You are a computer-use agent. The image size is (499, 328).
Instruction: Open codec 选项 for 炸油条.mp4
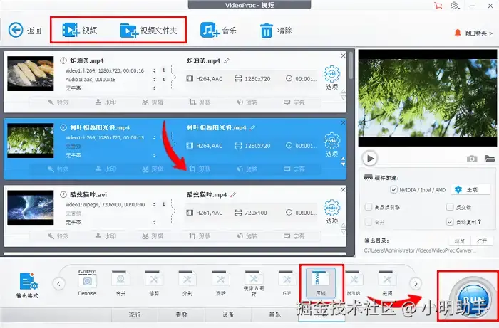pyautogui.click(x=332, y=78)
